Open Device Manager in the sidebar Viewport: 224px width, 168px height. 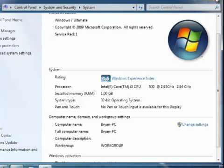[x=8, y=31]
